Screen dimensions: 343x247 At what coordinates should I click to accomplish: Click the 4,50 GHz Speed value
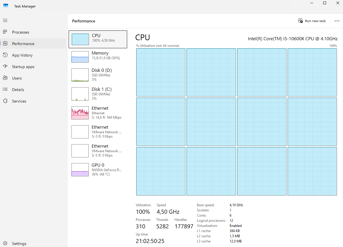(x=168, y=212)
